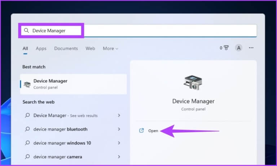The image size is (277, 166).
Task: Click search icon beside device manager windows 10
Action: [x=27, y=143]
